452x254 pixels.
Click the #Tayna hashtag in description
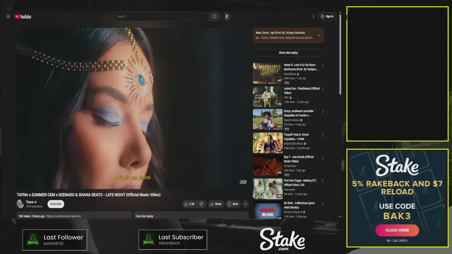click(50, 216)
